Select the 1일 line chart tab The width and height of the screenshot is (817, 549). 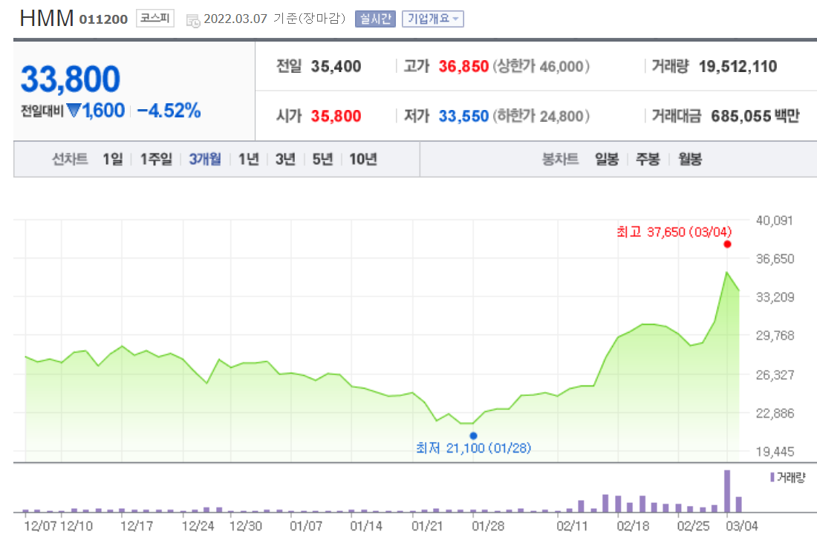pos(113,159)
